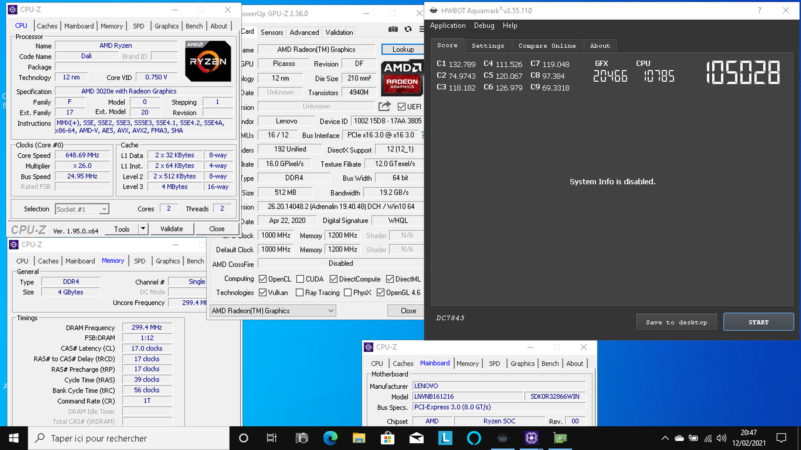The image size is (801, 450).
Task: Switch to the CPU-Z taskbar icon
Action: point(531,438)
